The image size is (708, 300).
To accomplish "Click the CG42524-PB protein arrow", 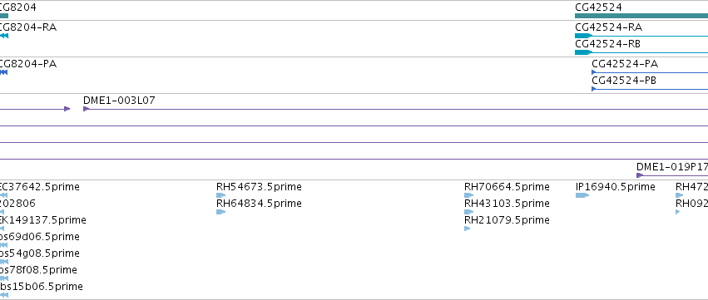I will (650, 89).
